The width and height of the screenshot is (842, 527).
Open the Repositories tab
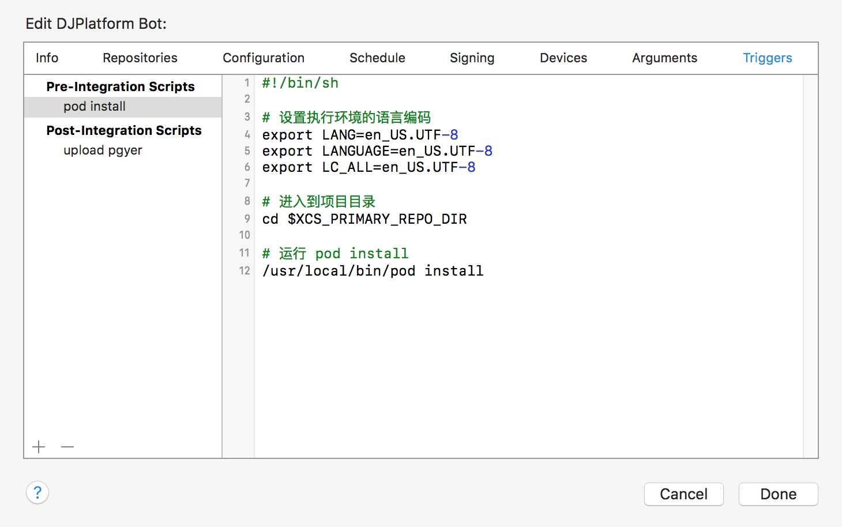140,58
